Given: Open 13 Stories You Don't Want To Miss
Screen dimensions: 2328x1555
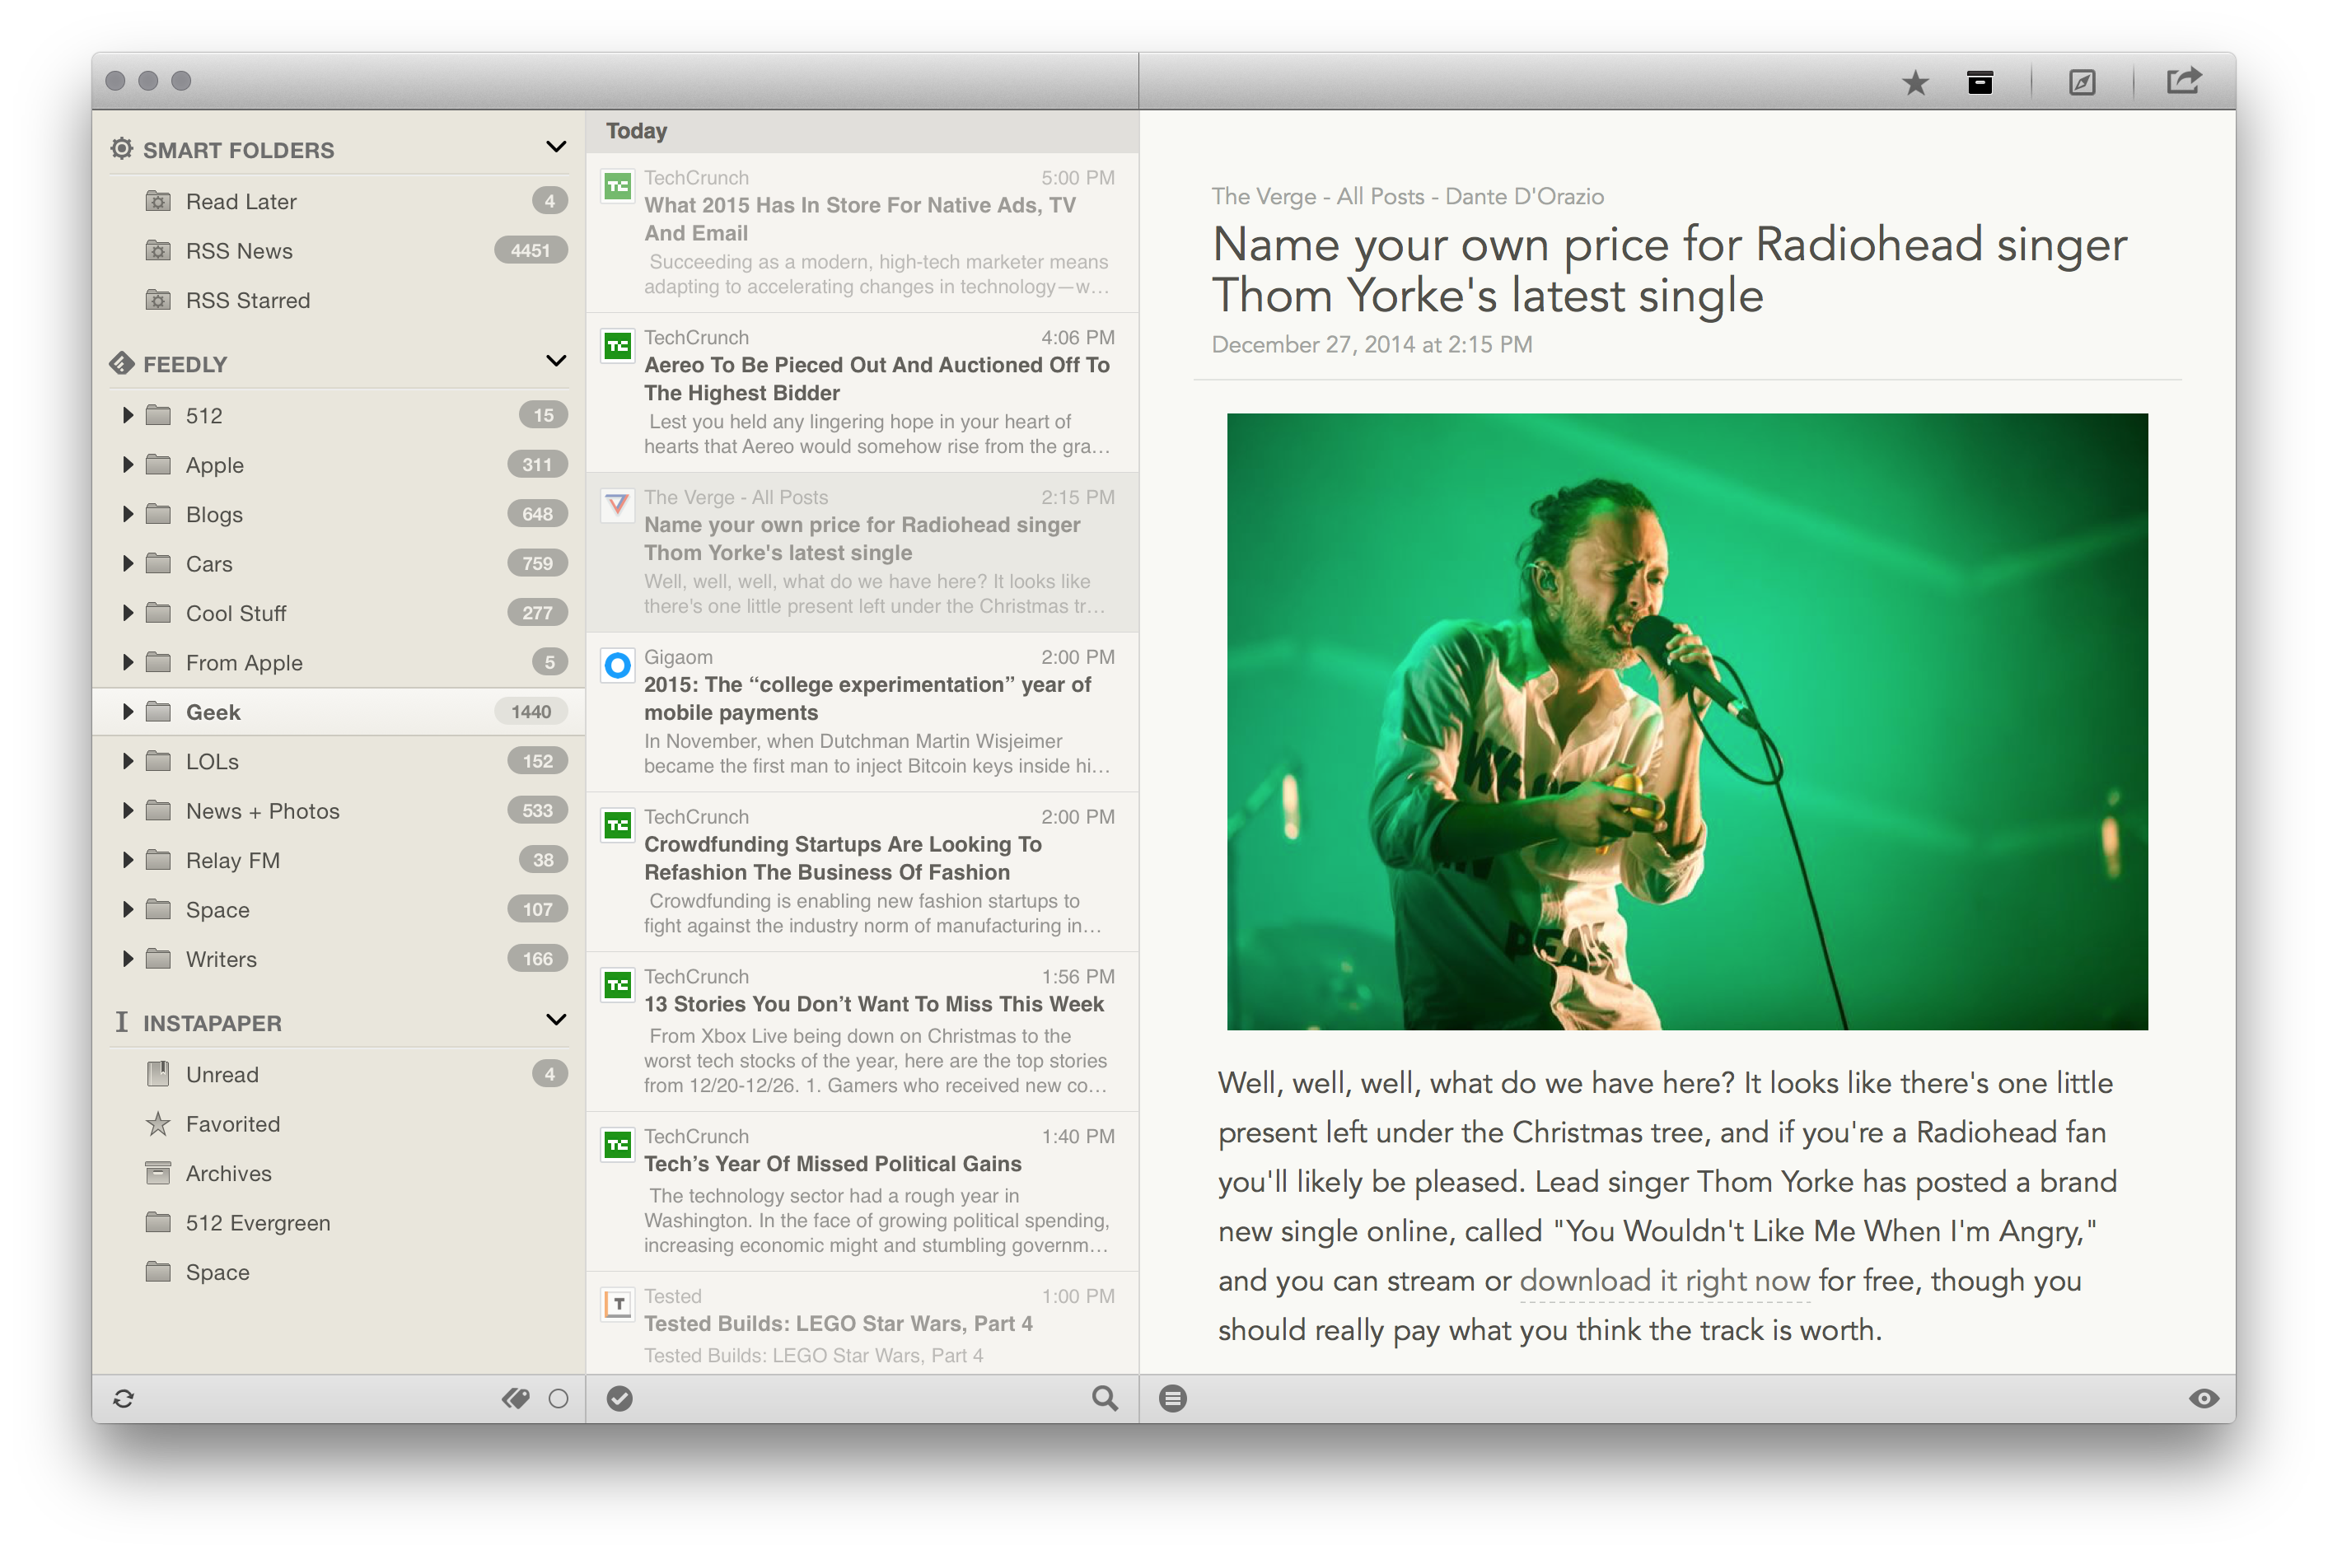Looking at the screenshot, I should pos(862,1031).
